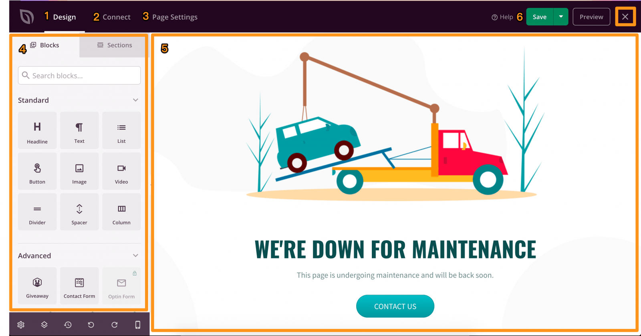Add a Headline block
The image size is (641, 336).
click(x=37, y=131)
